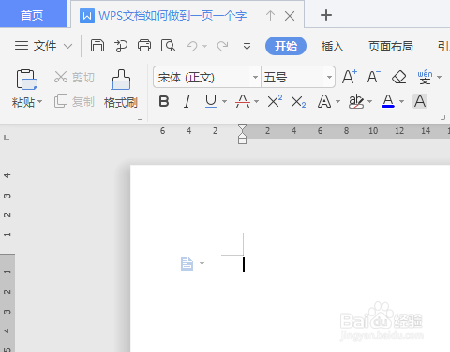Open font color dropdown arrow
Image resolution: width=450 pixels, height=352 pixels.
pyautogui.click(x=402, y=102)
